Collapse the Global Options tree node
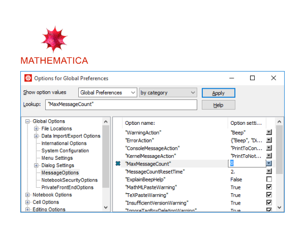 pos(27,121)
